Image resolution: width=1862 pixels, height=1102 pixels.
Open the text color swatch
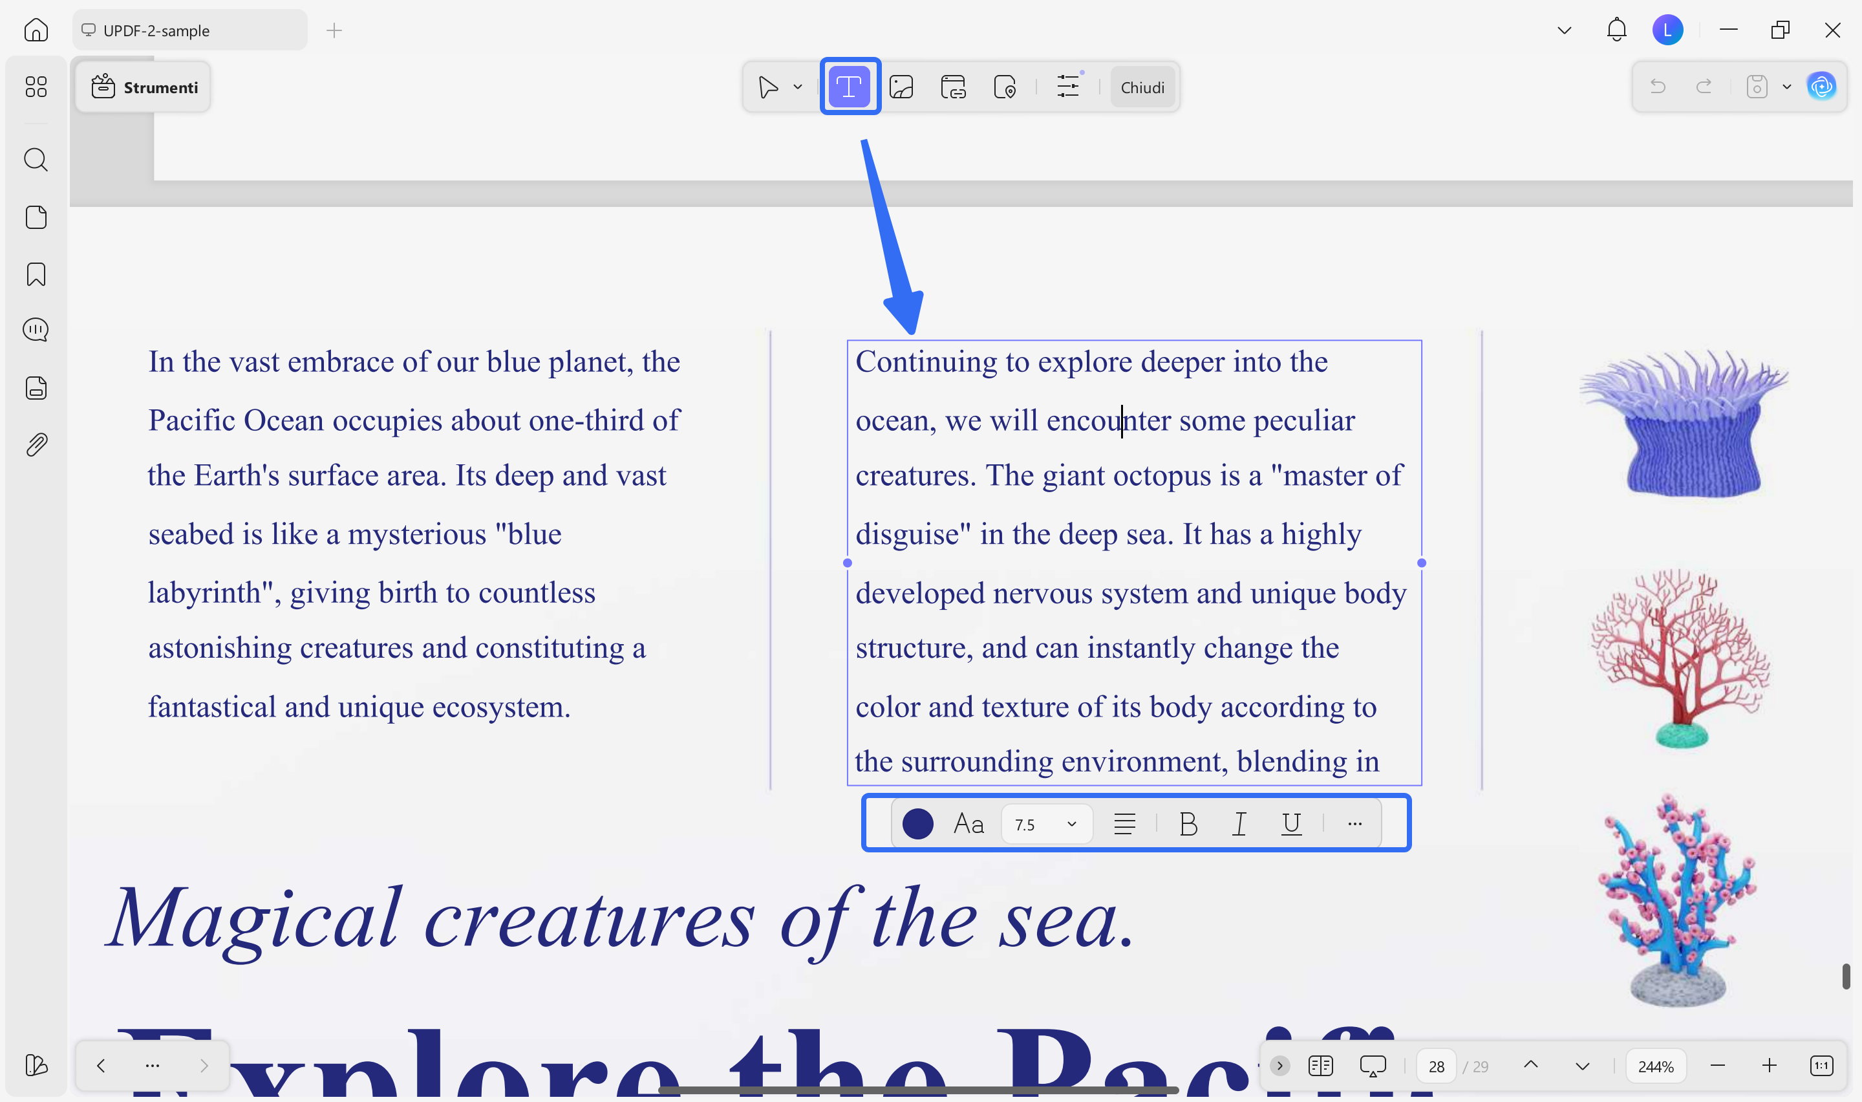pyautogui.click(x=917, y=823)
